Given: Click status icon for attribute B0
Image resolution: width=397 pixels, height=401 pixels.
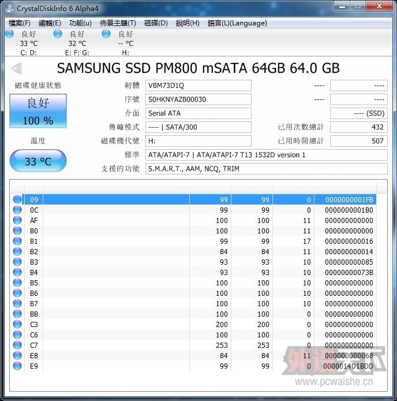Looking at the screenshot, I should [17, 231].
